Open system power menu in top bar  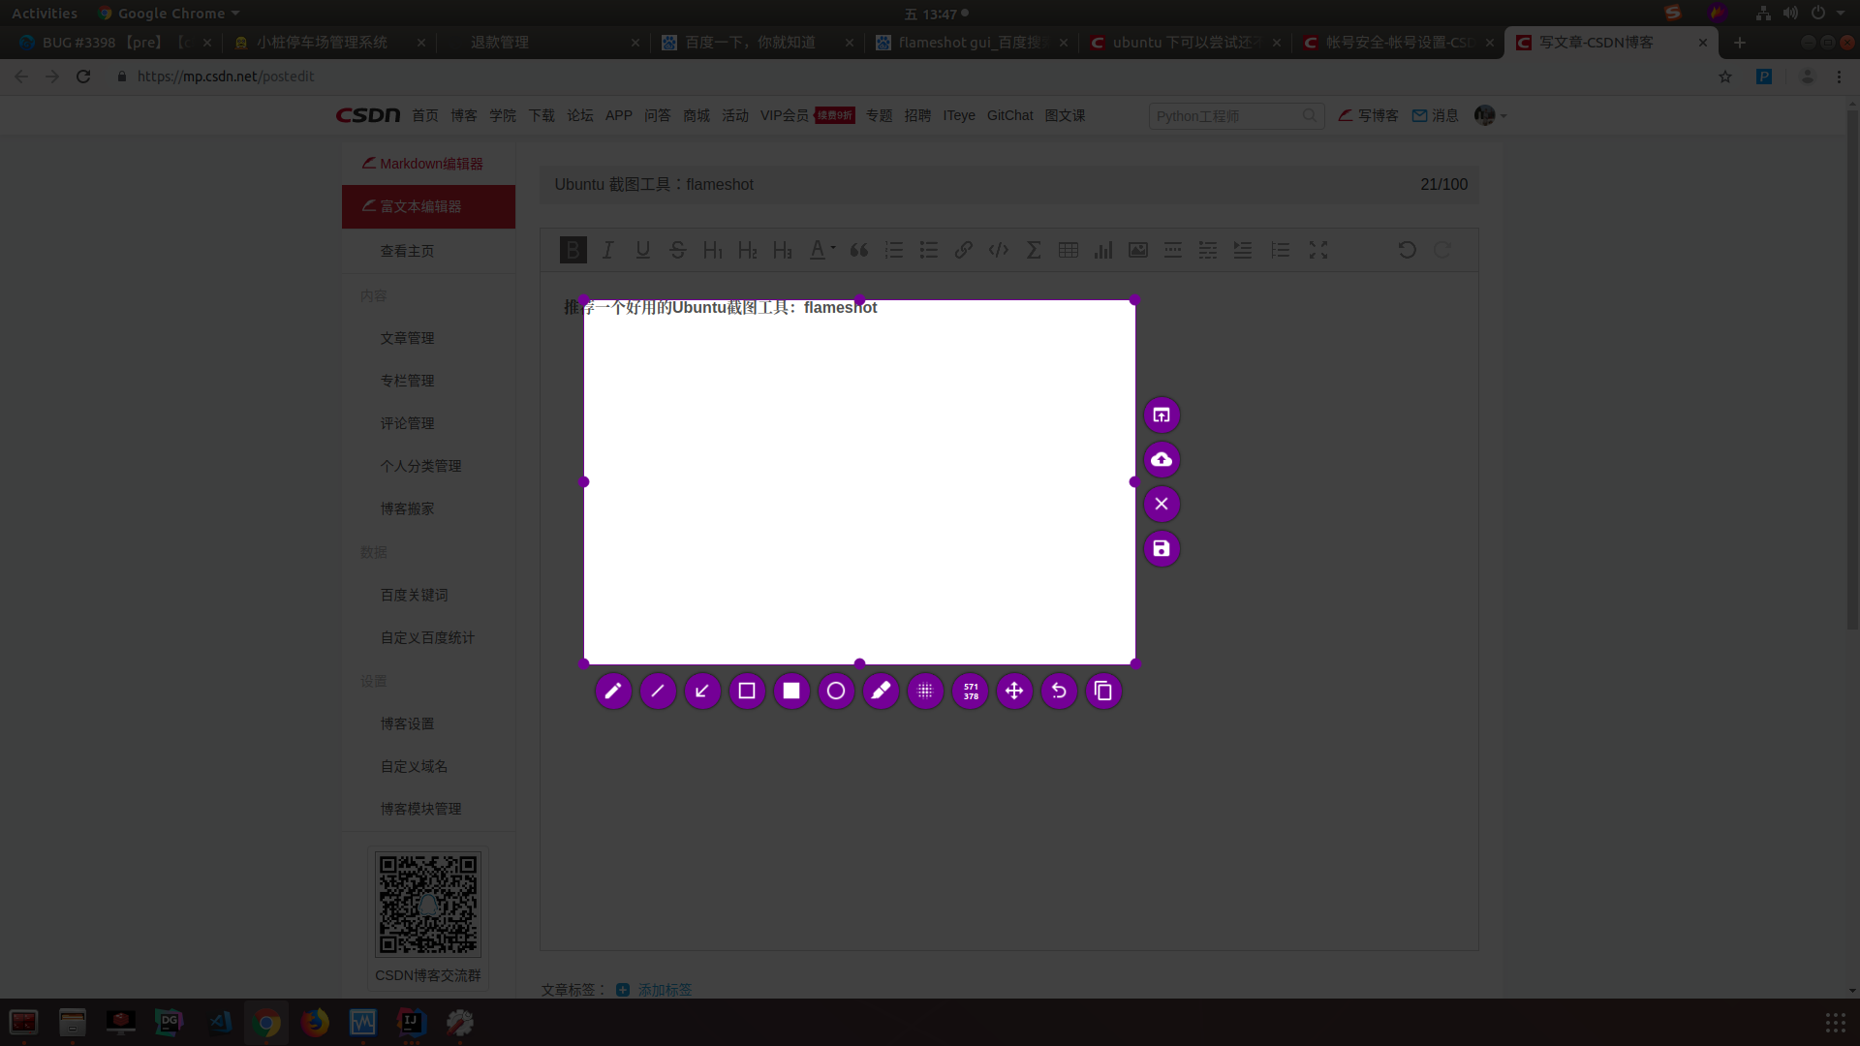click(1825, 14)
